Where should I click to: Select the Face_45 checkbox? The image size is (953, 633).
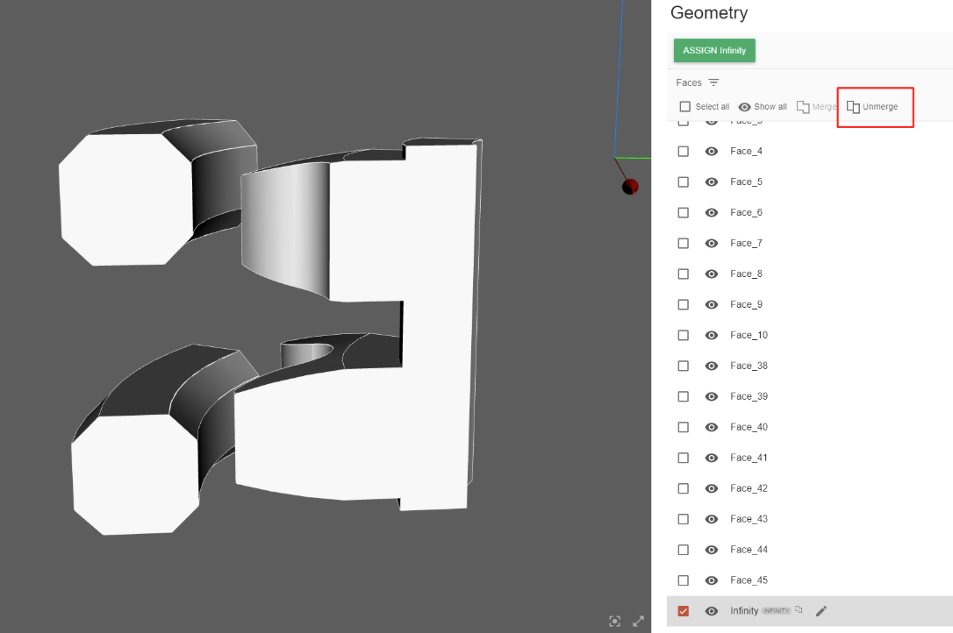tap(684, 580)
